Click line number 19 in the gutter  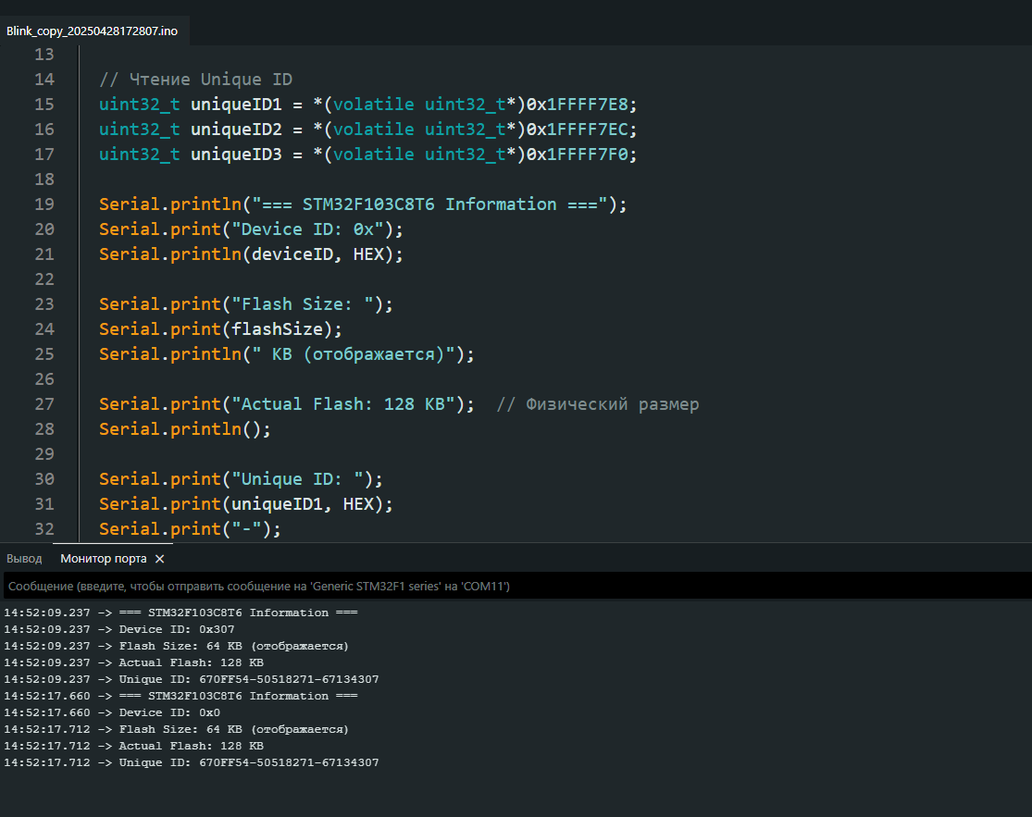[x=44, y=204]
